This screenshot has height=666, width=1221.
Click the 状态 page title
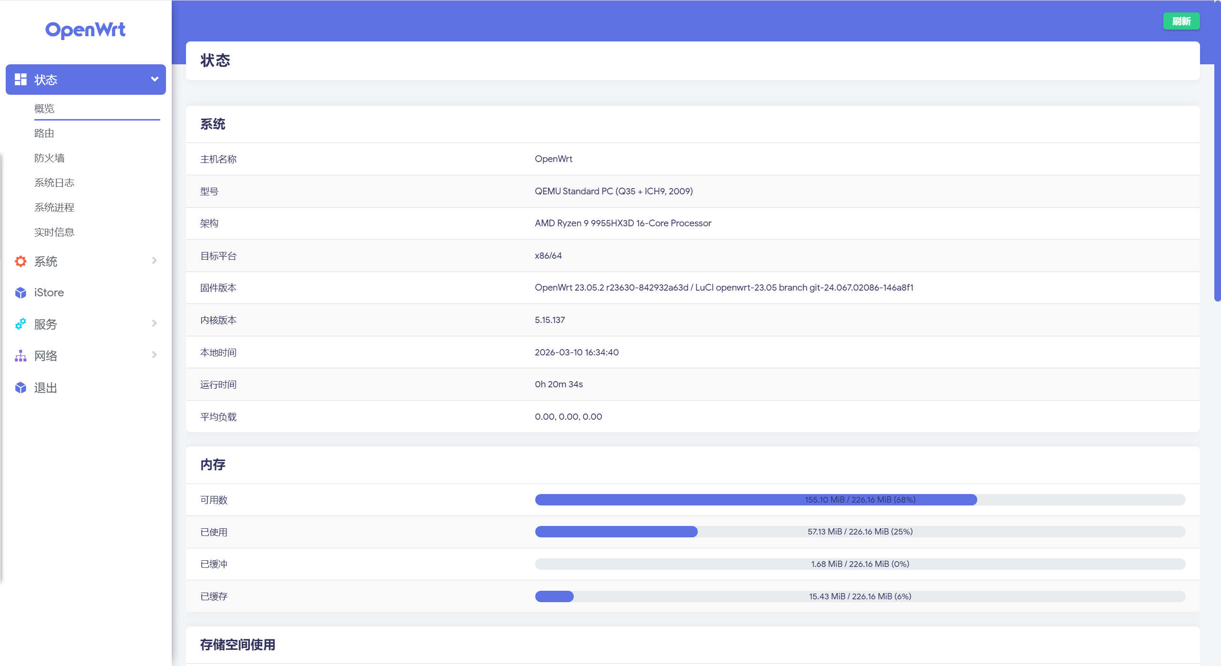215,61
